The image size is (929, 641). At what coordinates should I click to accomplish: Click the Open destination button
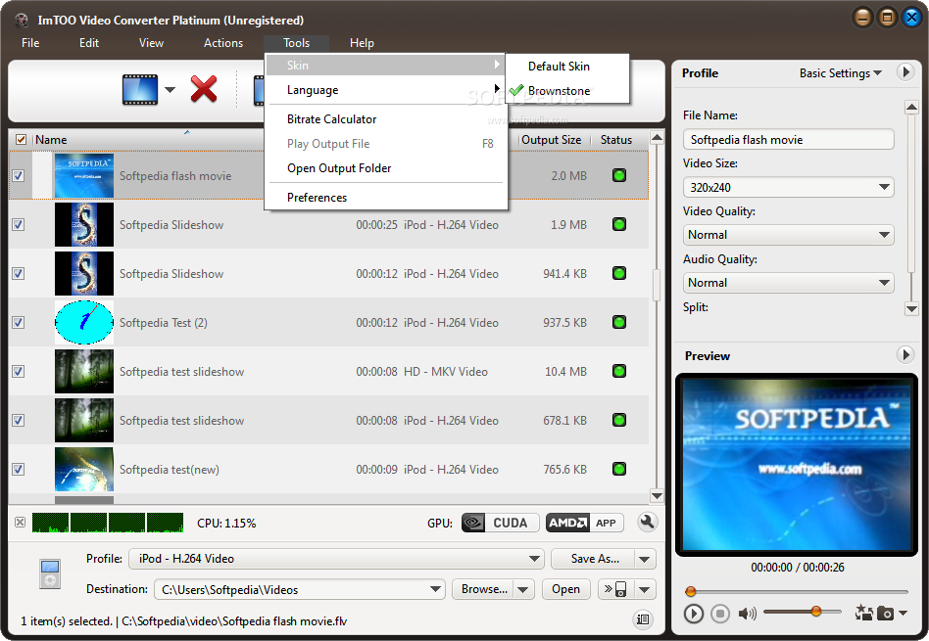(x=565, y=589)
